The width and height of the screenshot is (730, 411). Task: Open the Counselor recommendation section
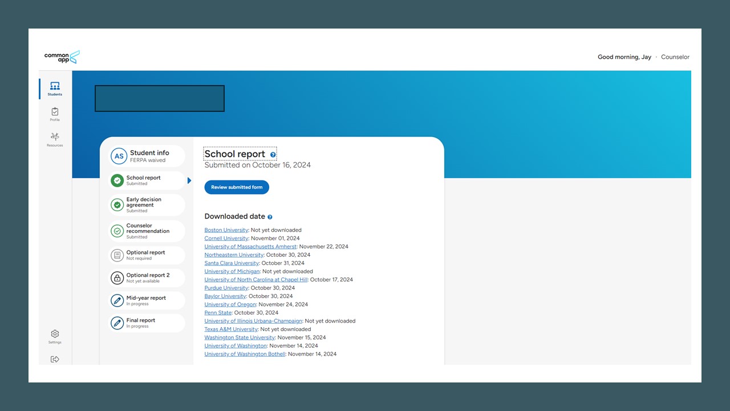coord(147,231)
